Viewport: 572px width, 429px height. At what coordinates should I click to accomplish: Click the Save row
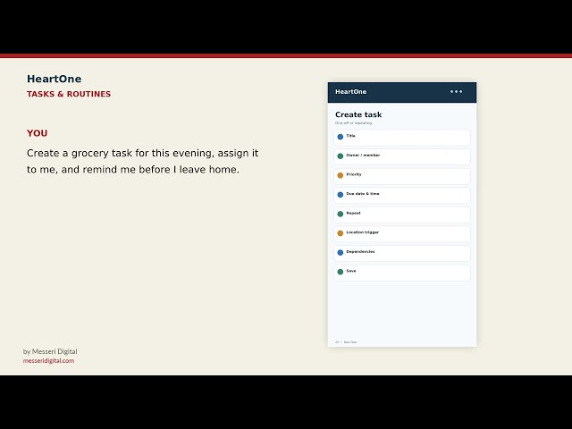(402, 273)
